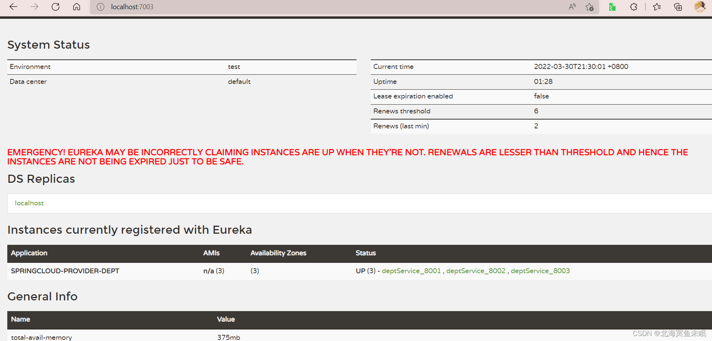Select the Lease expiration enabled value false
The height and width of the screenshot is (341, 712).
click(x=542, y=96)
